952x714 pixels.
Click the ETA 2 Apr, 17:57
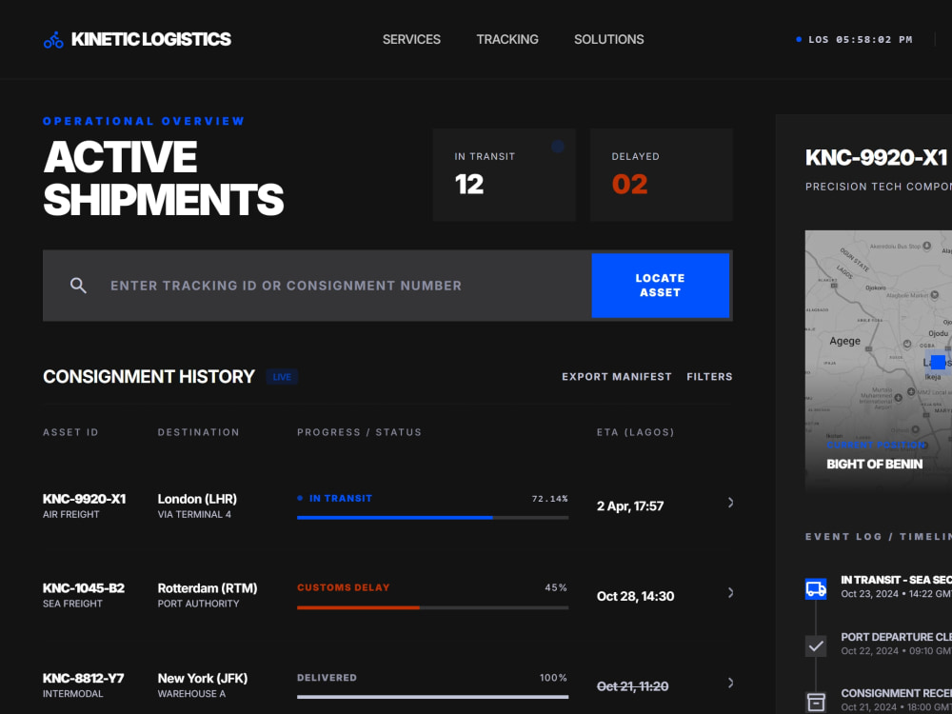(630, 506)
